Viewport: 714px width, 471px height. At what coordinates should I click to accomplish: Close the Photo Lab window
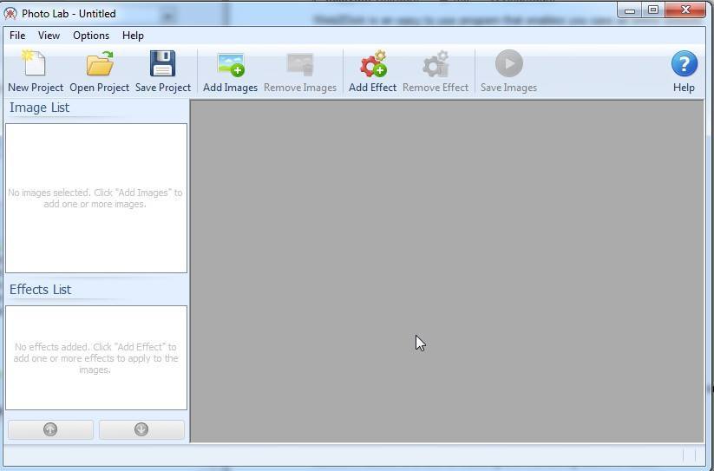pos(685,10)
